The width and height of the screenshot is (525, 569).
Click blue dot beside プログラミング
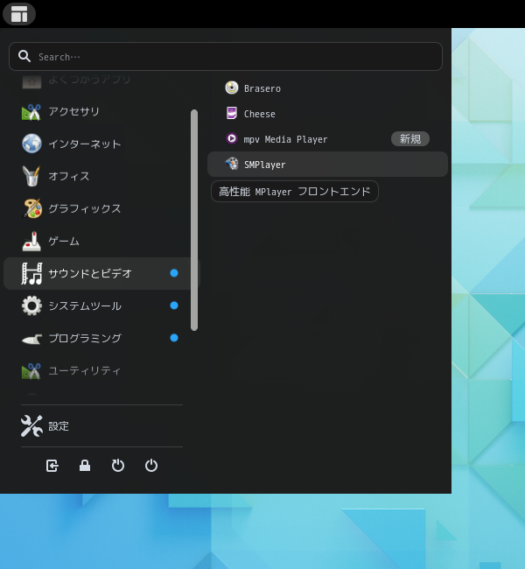point(174,338)
